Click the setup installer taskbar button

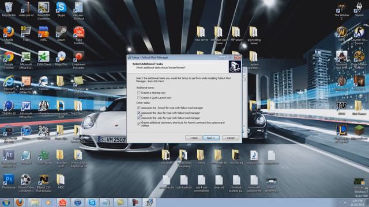(x=149, y=202)
